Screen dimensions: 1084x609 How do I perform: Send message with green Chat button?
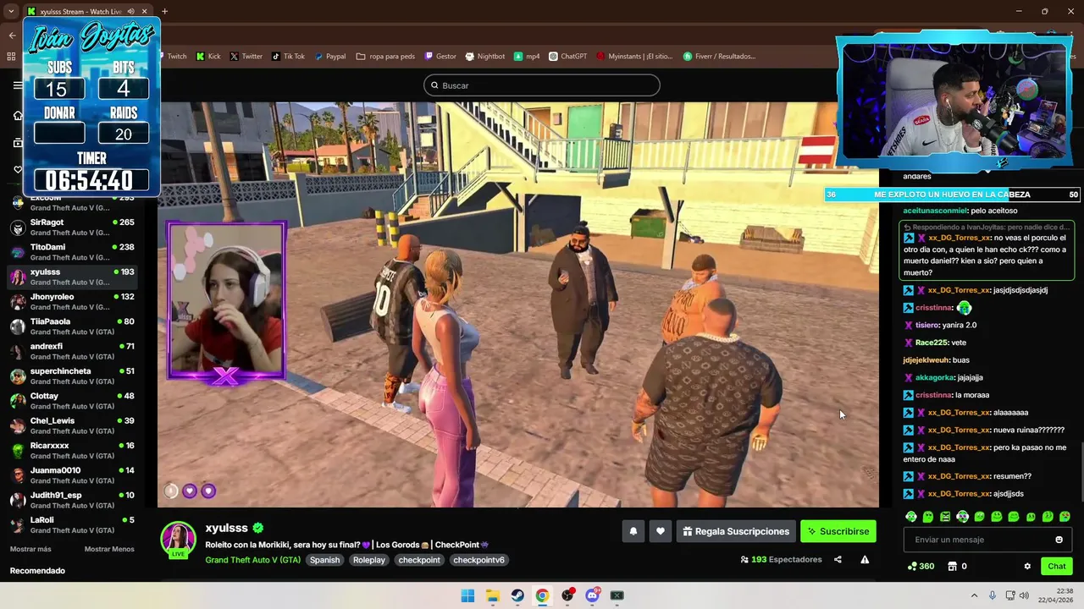pyautogui.click(x=1057, y=566)
